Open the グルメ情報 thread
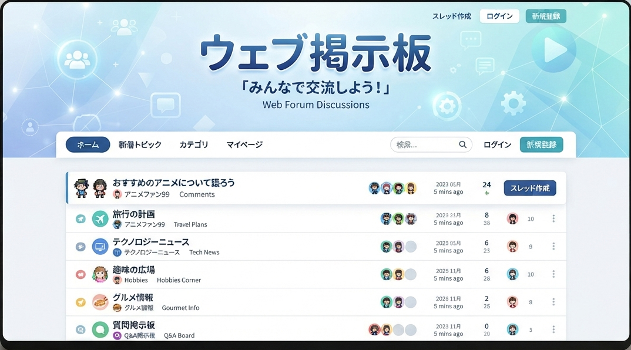This screenshot has width=631, height=350. [133, 297]
